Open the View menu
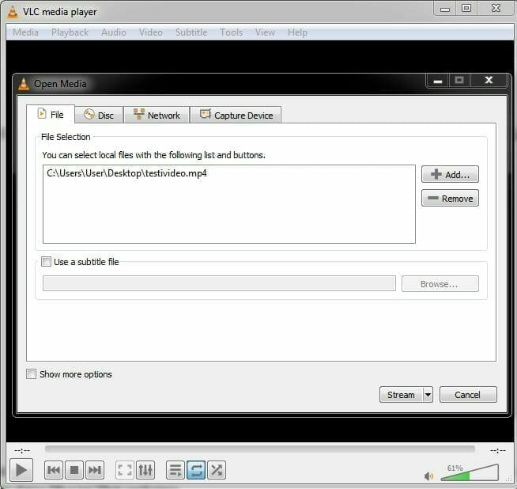 tap(265, 32)
